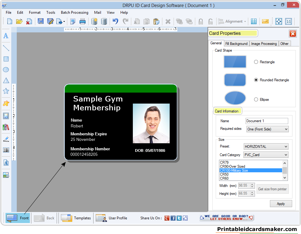Click the Delete X icon in toolbar
301x234 pixels.
click(168, 21)
